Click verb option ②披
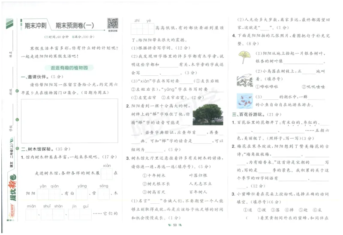The width and height of the screenshot is (343, 235). pyautogui.click(x=262, y=210)
